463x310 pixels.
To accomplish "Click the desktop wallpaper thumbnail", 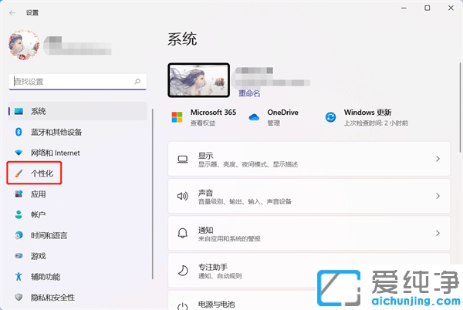I will coord(199,80).
